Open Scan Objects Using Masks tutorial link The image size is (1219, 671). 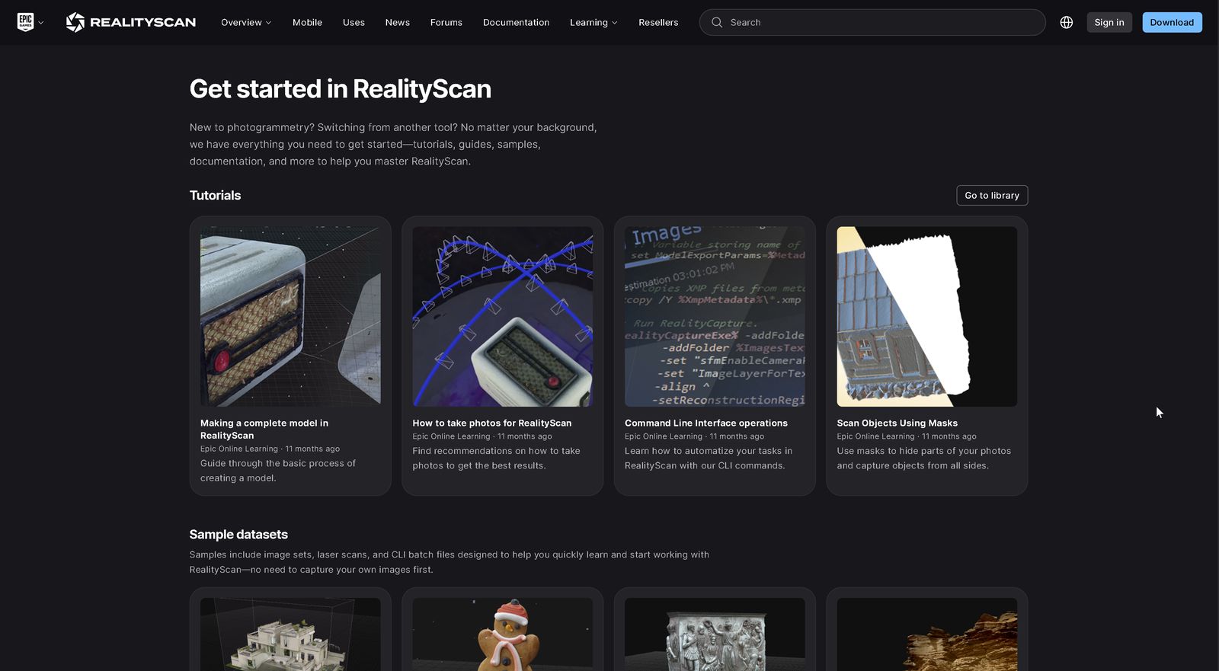coord(897,423)
